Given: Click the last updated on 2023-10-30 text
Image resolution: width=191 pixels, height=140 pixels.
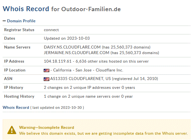Looking at the screenshot, I should click(57, 108).
